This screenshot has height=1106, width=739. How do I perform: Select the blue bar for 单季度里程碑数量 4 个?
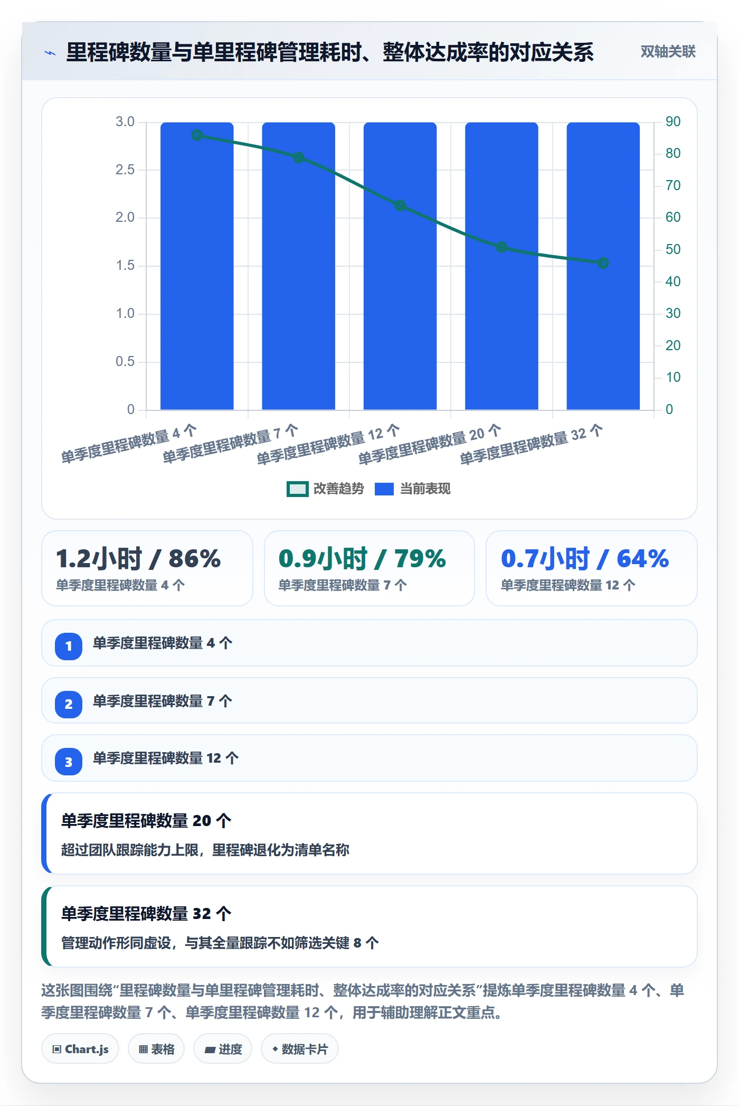[197, 266]
